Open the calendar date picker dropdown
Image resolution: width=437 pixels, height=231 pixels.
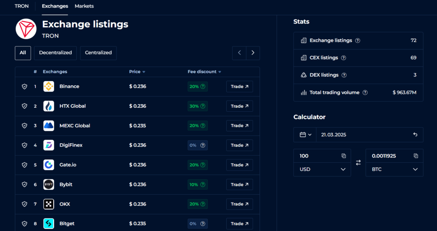tap(305, 135)
